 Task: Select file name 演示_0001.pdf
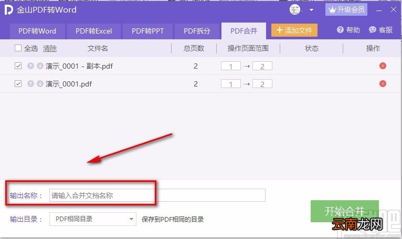(x=69, y=84)
